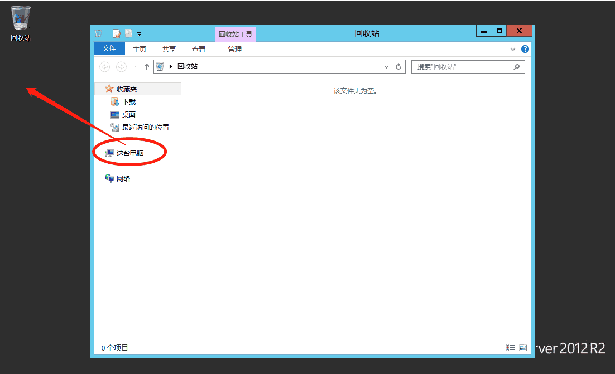Switch to Details view in status bar

point(510,347)
